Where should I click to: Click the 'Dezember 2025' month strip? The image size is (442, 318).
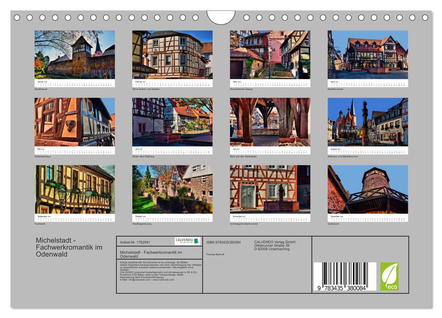(x=368, y=218)
